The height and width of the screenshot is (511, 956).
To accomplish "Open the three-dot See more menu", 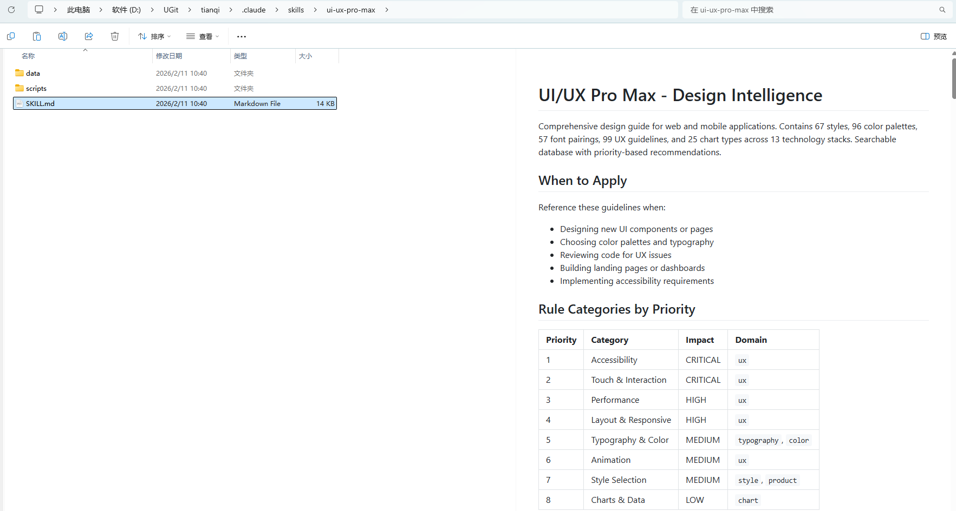I will [242, 36].
